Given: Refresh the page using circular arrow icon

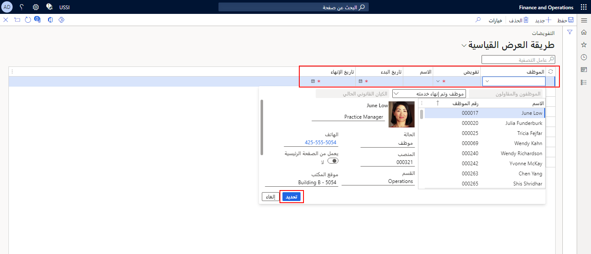Looking at the screenshot, I should point(28,20).
